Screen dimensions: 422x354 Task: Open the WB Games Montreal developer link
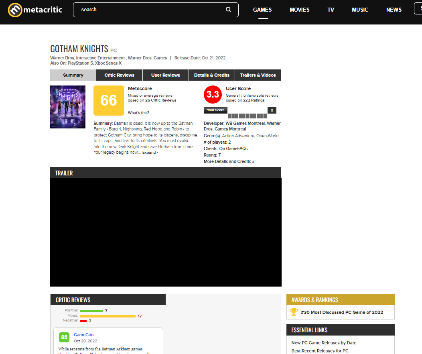point(245,123)
